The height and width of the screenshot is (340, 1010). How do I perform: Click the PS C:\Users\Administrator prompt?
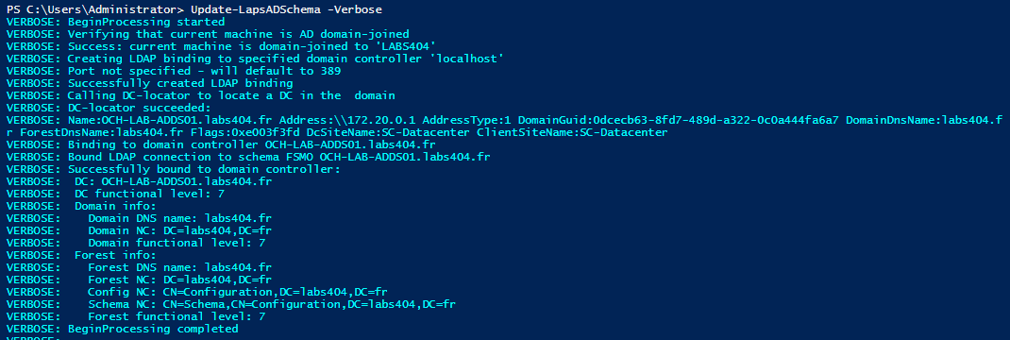(x=93, y=9)
